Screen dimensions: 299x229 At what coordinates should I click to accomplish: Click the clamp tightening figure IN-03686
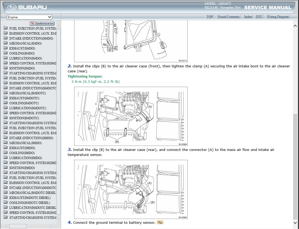[131, 116]
